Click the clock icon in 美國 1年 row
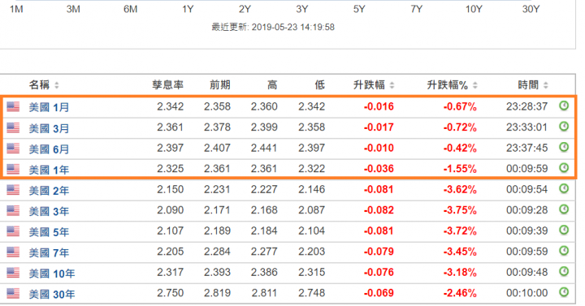Screen dimensions: 585x306 click(x=564, y=168)
